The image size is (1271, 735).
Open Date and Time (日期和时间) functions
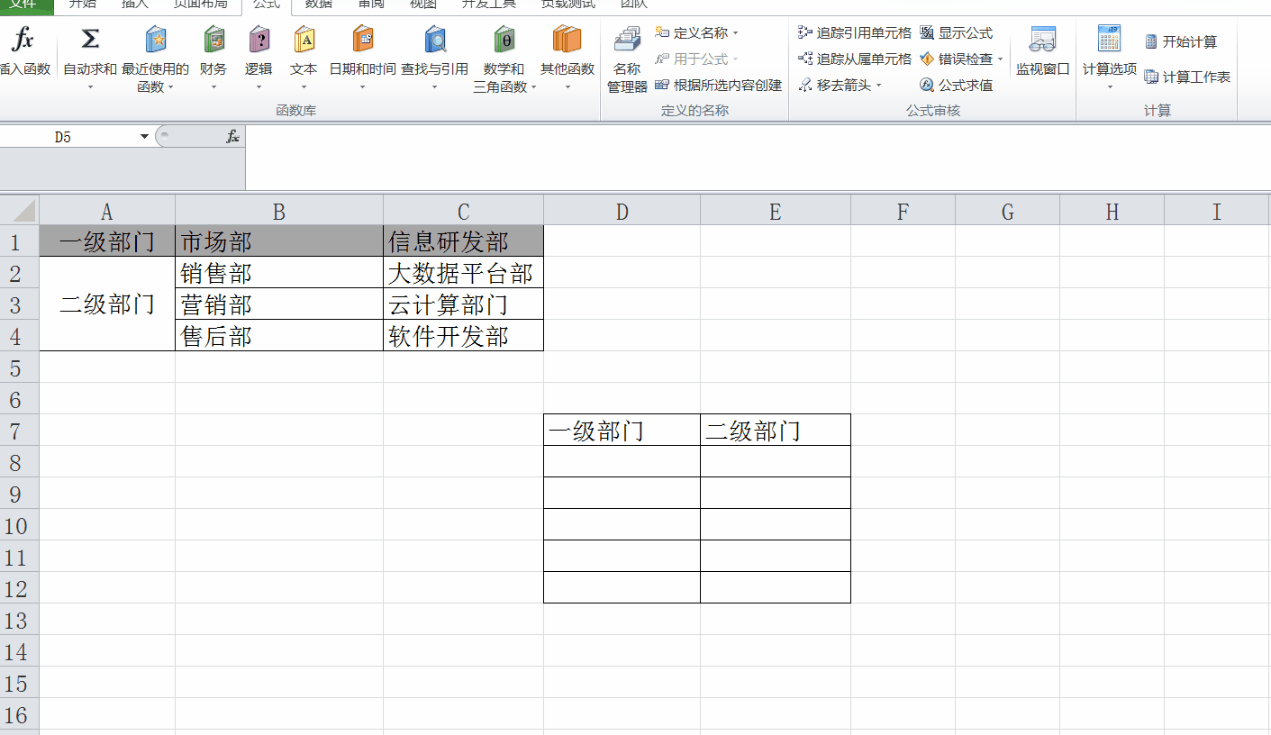[x=362, y=59]
